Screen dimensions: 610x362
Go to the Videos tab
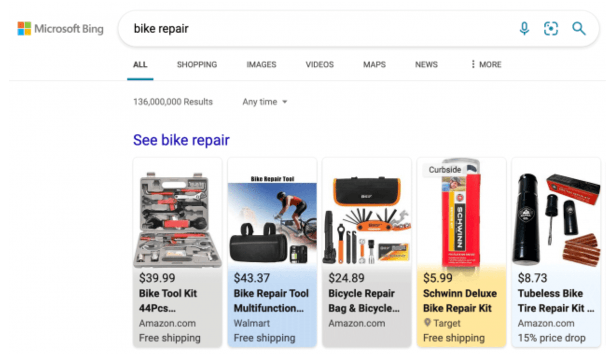(319, 64)
